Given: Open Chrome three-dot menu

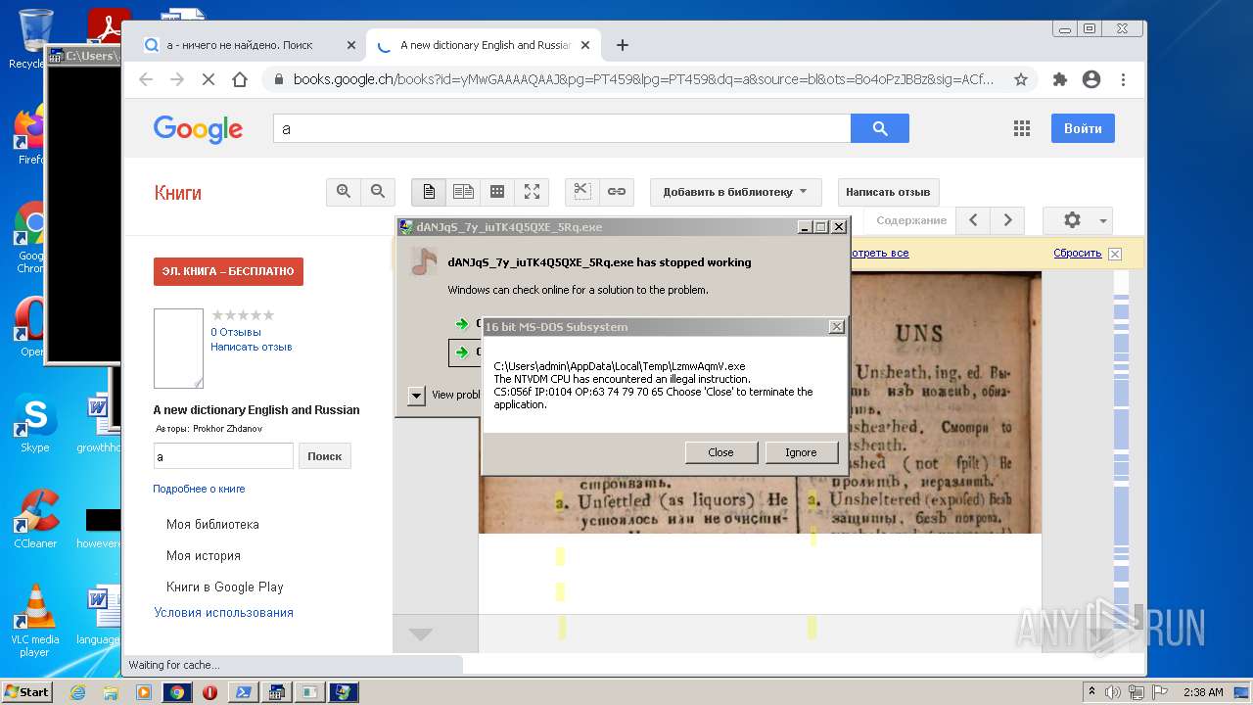Looking at the screenshot, I should 1123,79.
